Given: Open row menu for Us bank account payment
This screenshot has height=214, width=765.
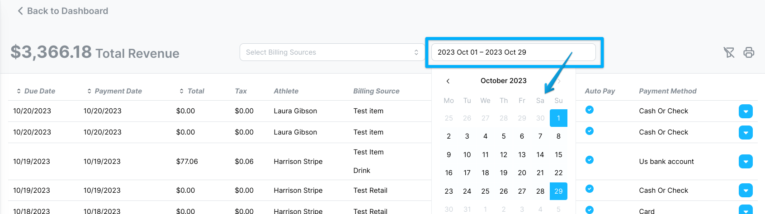Looking at the screenshot, I should point(746,161).
